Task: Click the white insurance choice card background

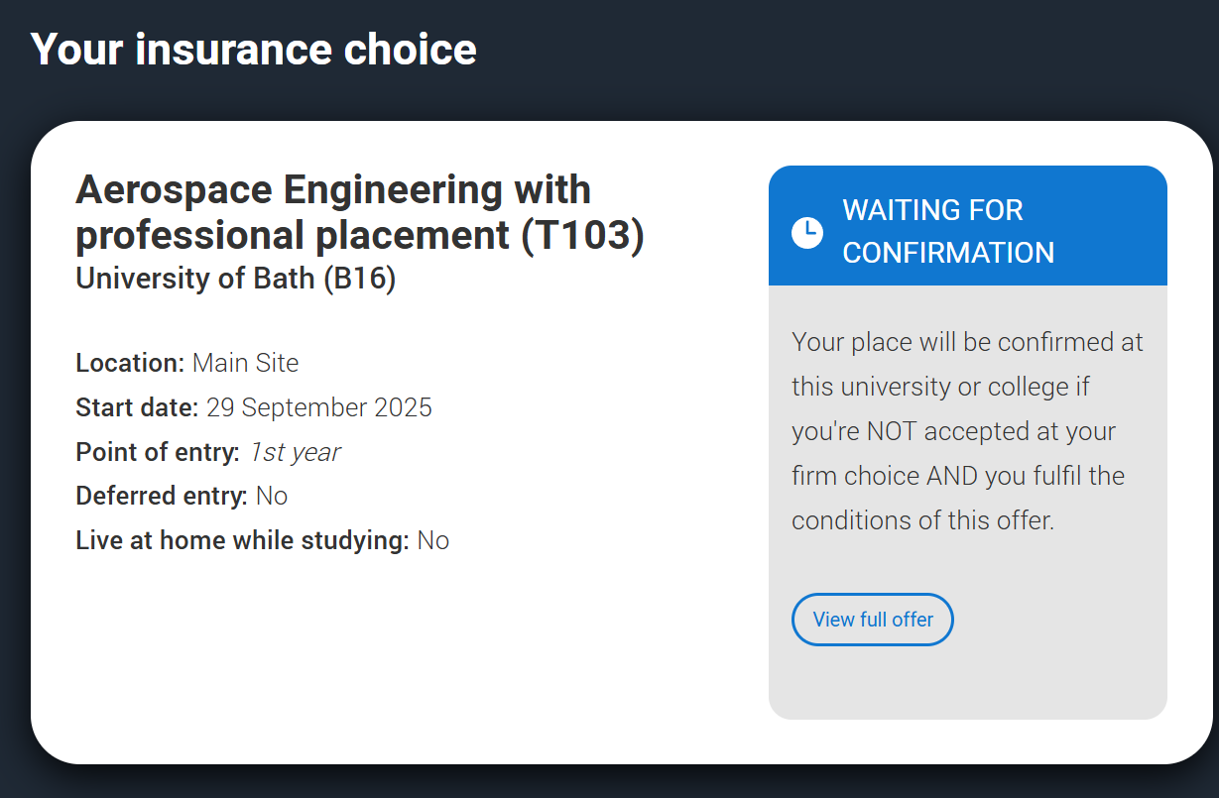Action: click(x=397, y=654)
